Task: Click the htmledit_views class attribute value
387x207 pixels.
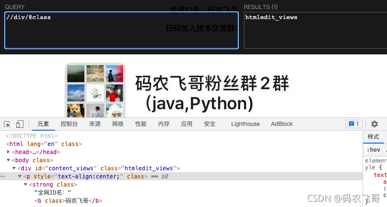Action: point(149,168)
